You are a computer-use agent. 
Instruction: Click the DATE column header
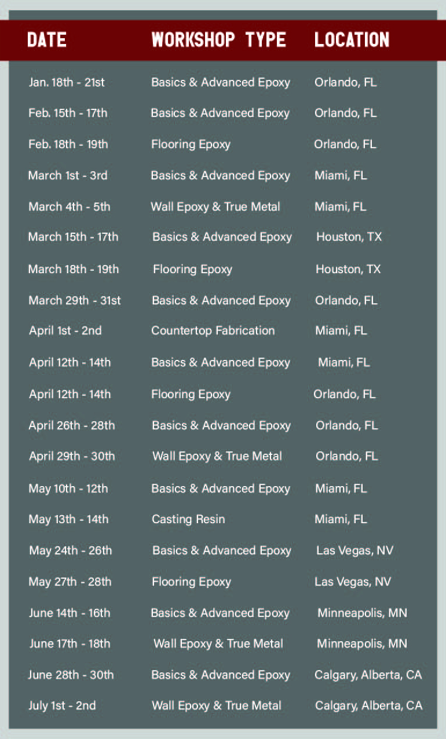[x=46, y=40]
